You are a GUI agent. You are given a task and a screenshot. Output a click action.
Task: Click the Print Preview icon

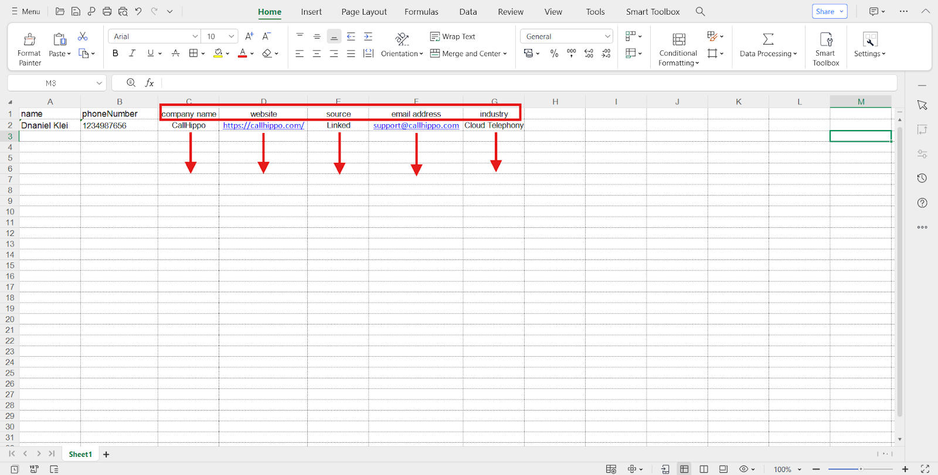pyautogui.click(x=123, y=11)
